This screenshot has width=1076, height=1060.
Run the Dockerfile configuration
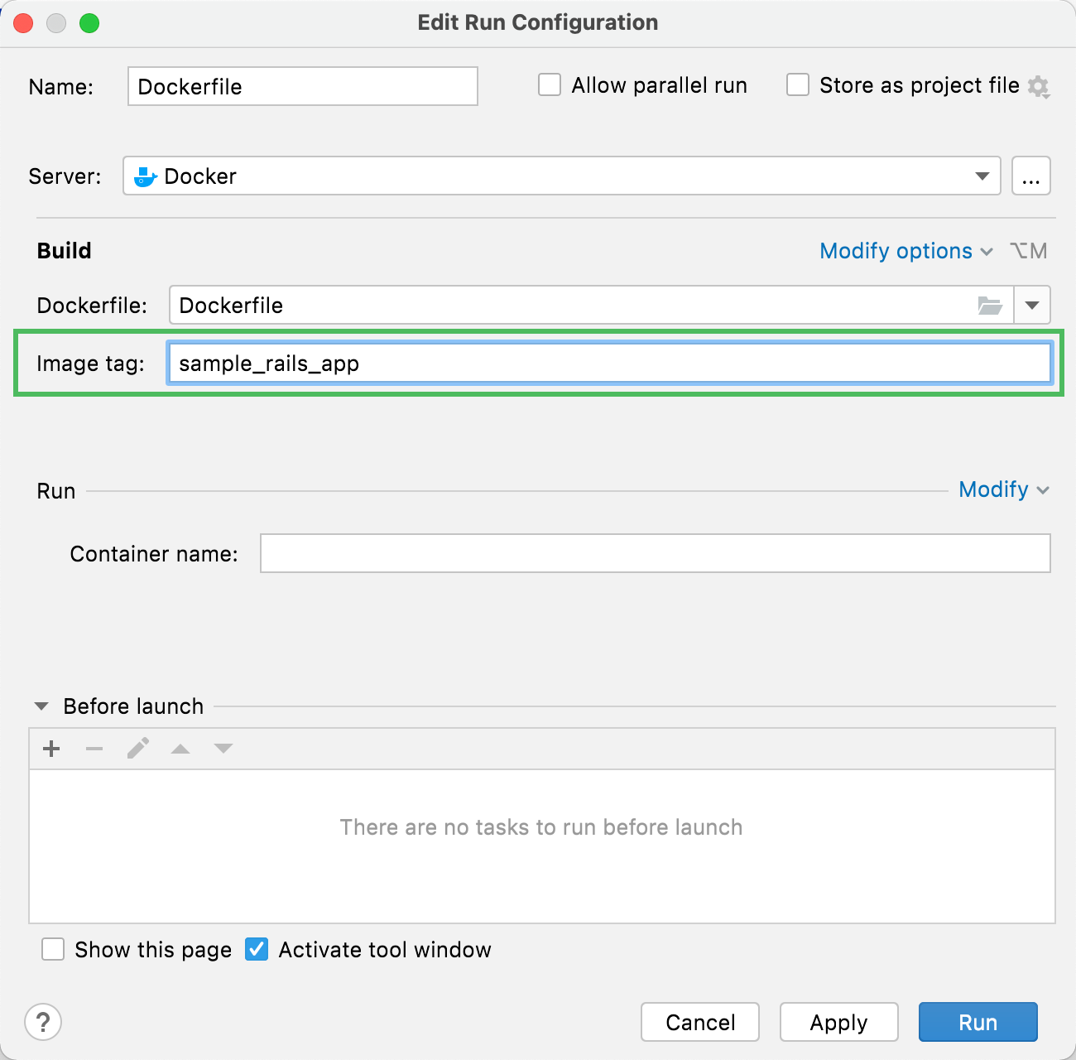(x=978, y=1022)
